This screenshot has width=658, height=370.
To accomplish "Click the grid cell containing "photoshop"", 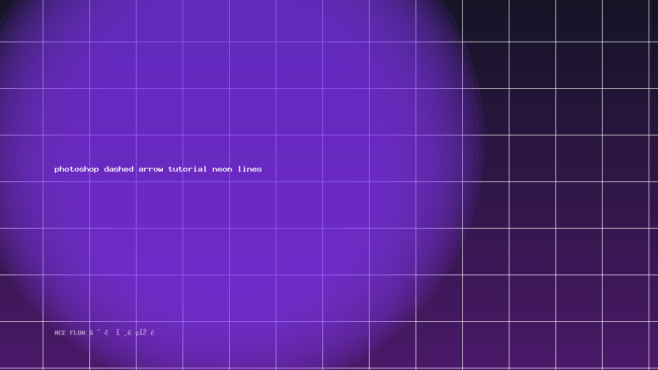I will 66,158.
